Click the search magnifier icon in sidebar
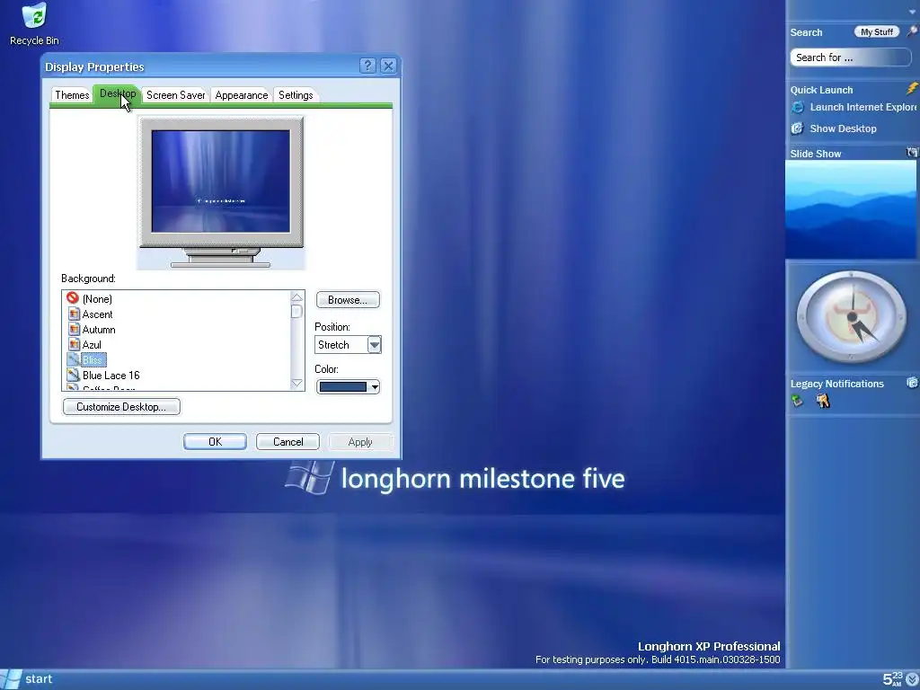920x690 pixels. coord(912,31)
